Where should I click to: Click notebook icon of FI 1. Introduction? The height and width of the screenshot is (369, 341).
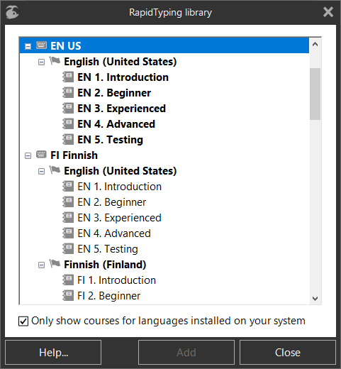coord(68,280)
